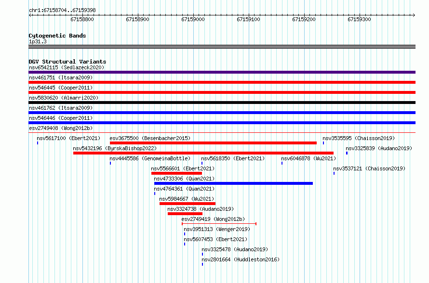This screenshot has width=429, height=283.
Task: Click the blue tick under nsv3325839
Action: click(x=347, y=153)
